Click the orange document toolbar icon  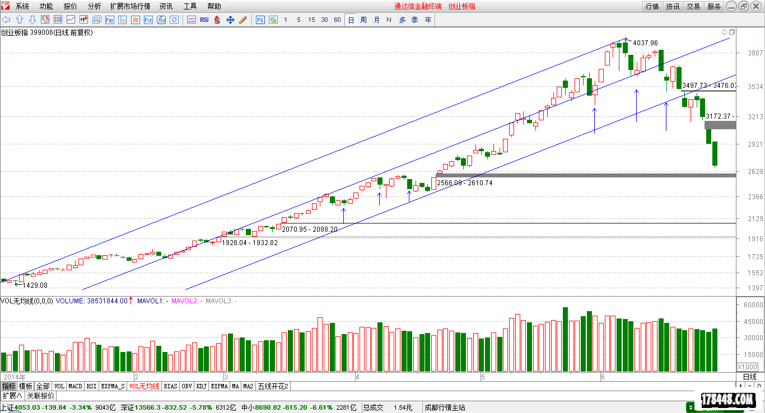pyautogui.click(x=135, y=20)
